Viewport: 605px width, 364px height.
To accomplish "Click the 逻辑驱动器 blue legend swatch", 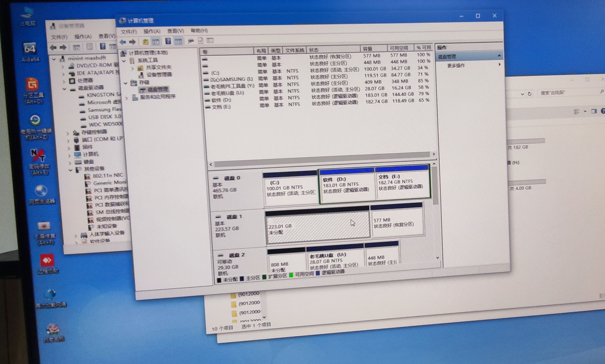I will (318, 273).
